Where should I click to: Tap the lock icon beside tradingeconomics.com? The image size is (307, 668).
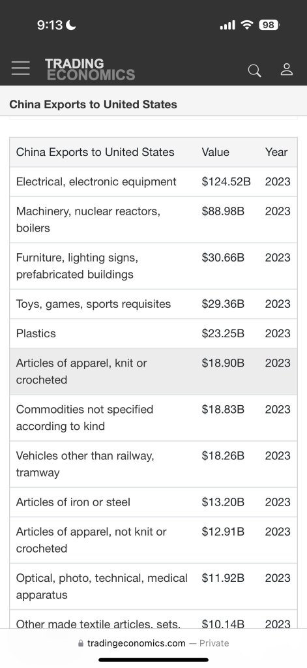(x=81, y=643)
